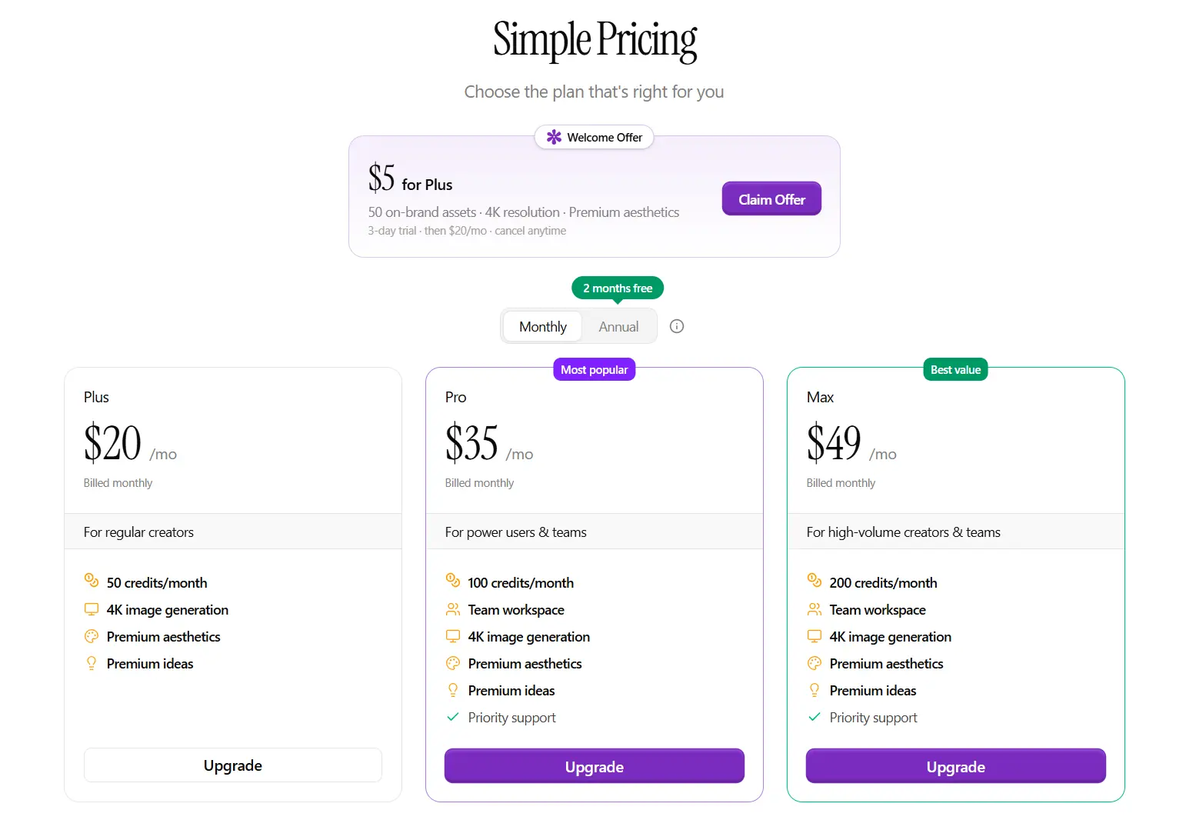This screenshot has height=830, width=1196.
Task: Click the lightbulb icon for Max Premium ideas
Action: pyautogui.click(x=815, y=690)
